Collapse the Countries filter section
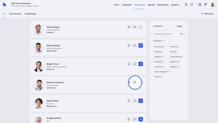The width and height of the screenshot is (218, 123). pos(159,41)
